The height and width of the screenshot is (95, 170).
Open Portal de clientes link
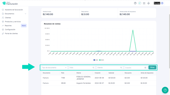pyautogui.click(x=11, y=33)
